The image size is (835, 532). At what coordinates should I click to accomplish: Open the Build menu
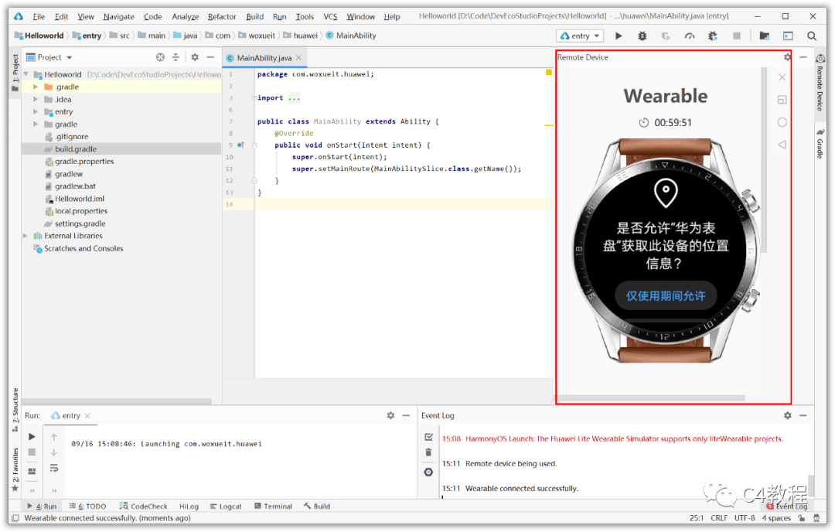[254, 16]
